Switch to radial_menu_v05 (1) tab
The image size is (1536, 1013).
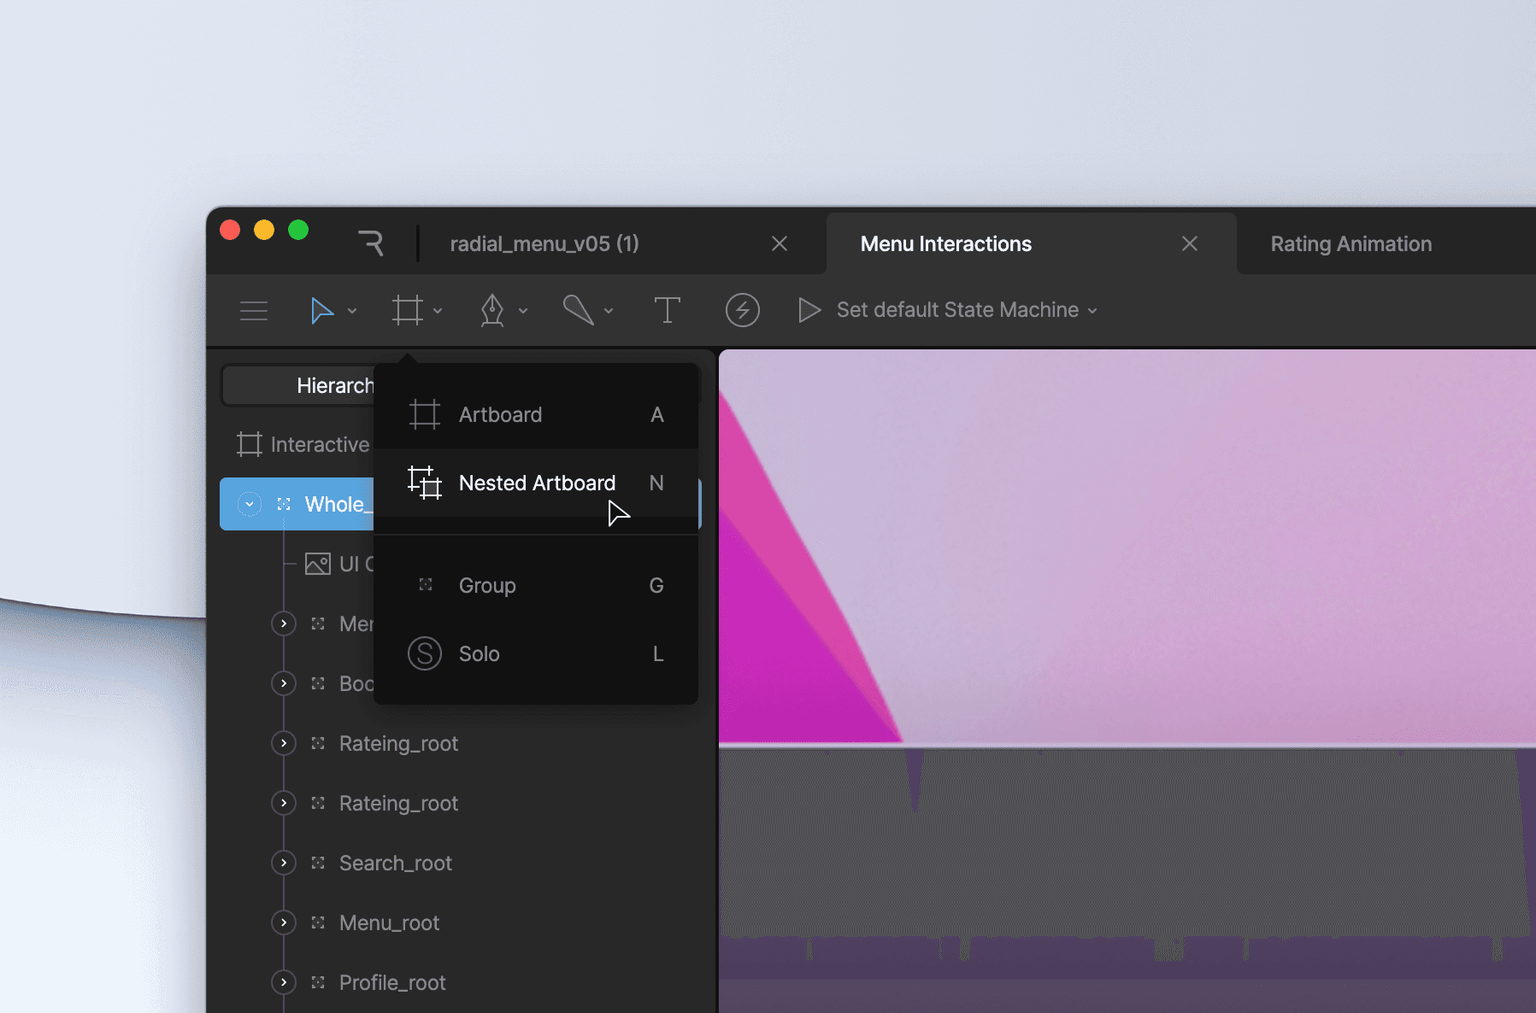[x=544, y=243]
